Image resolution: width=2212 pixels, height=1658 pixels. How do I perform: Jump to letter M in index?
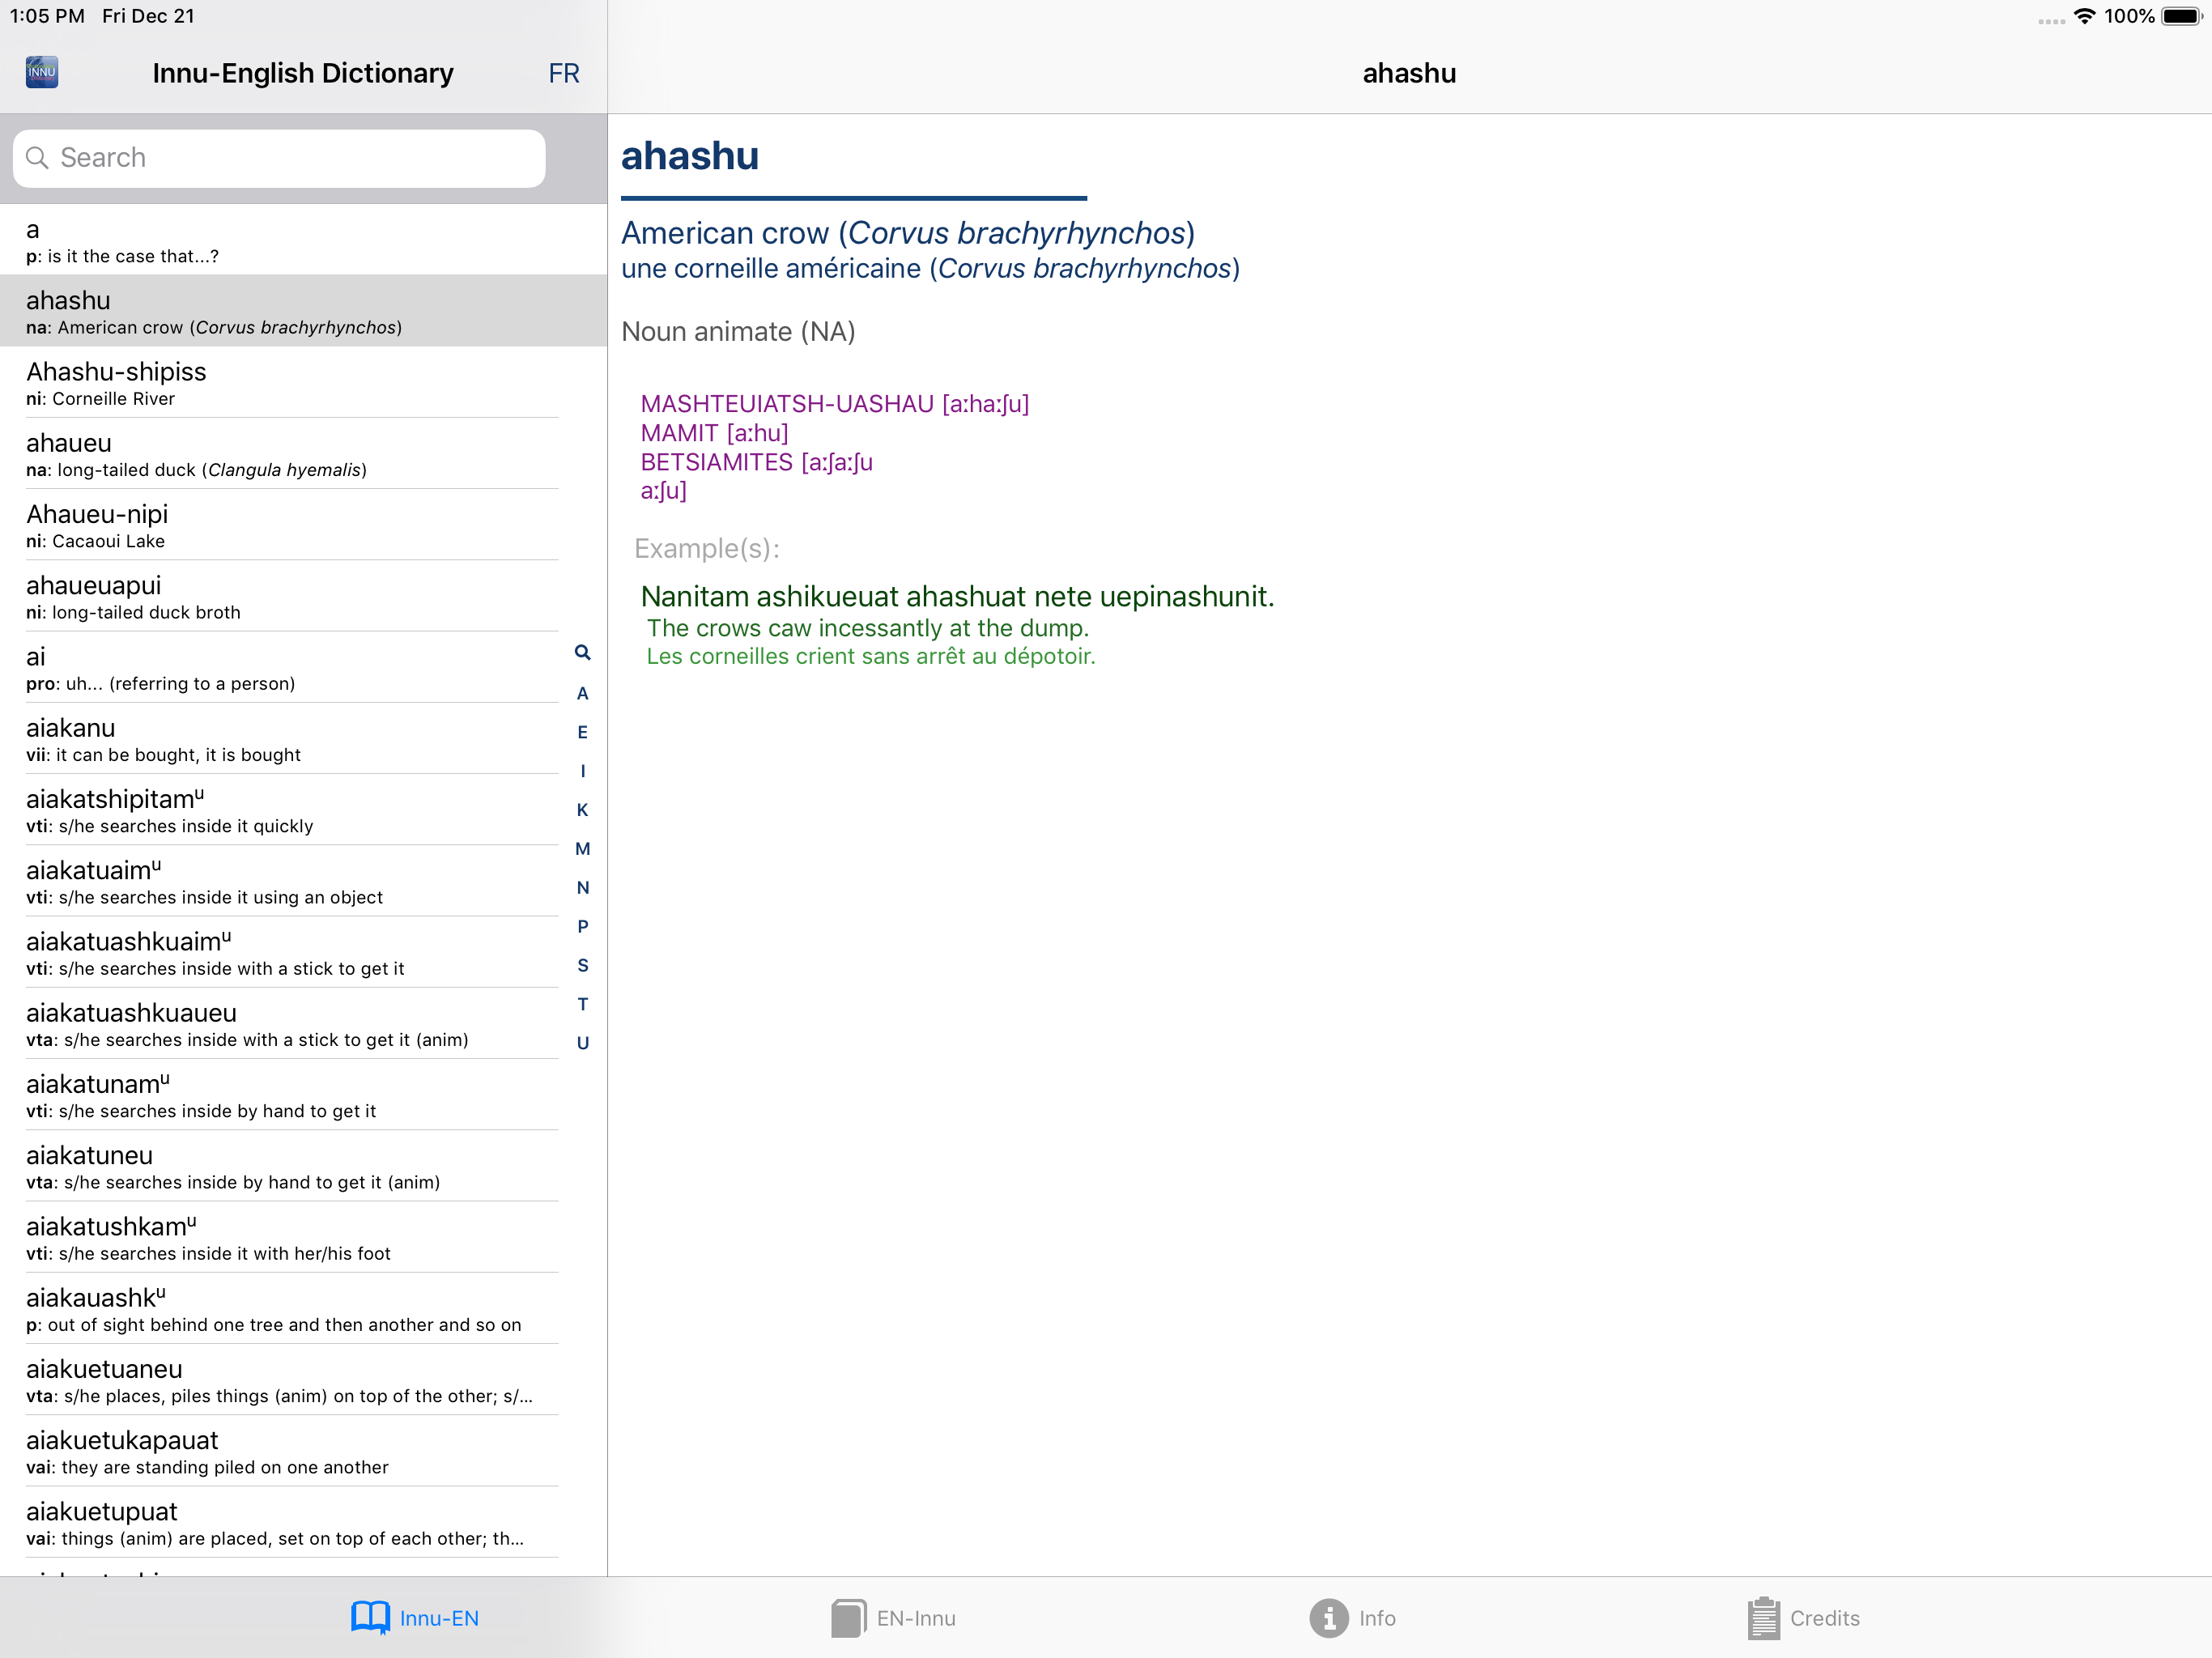coord(583,849)
